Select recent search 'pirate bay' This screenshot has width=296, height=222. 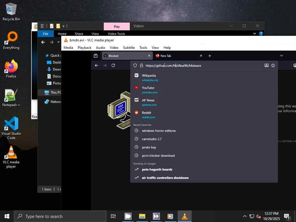pyautogui.click(x=204, y=147)
